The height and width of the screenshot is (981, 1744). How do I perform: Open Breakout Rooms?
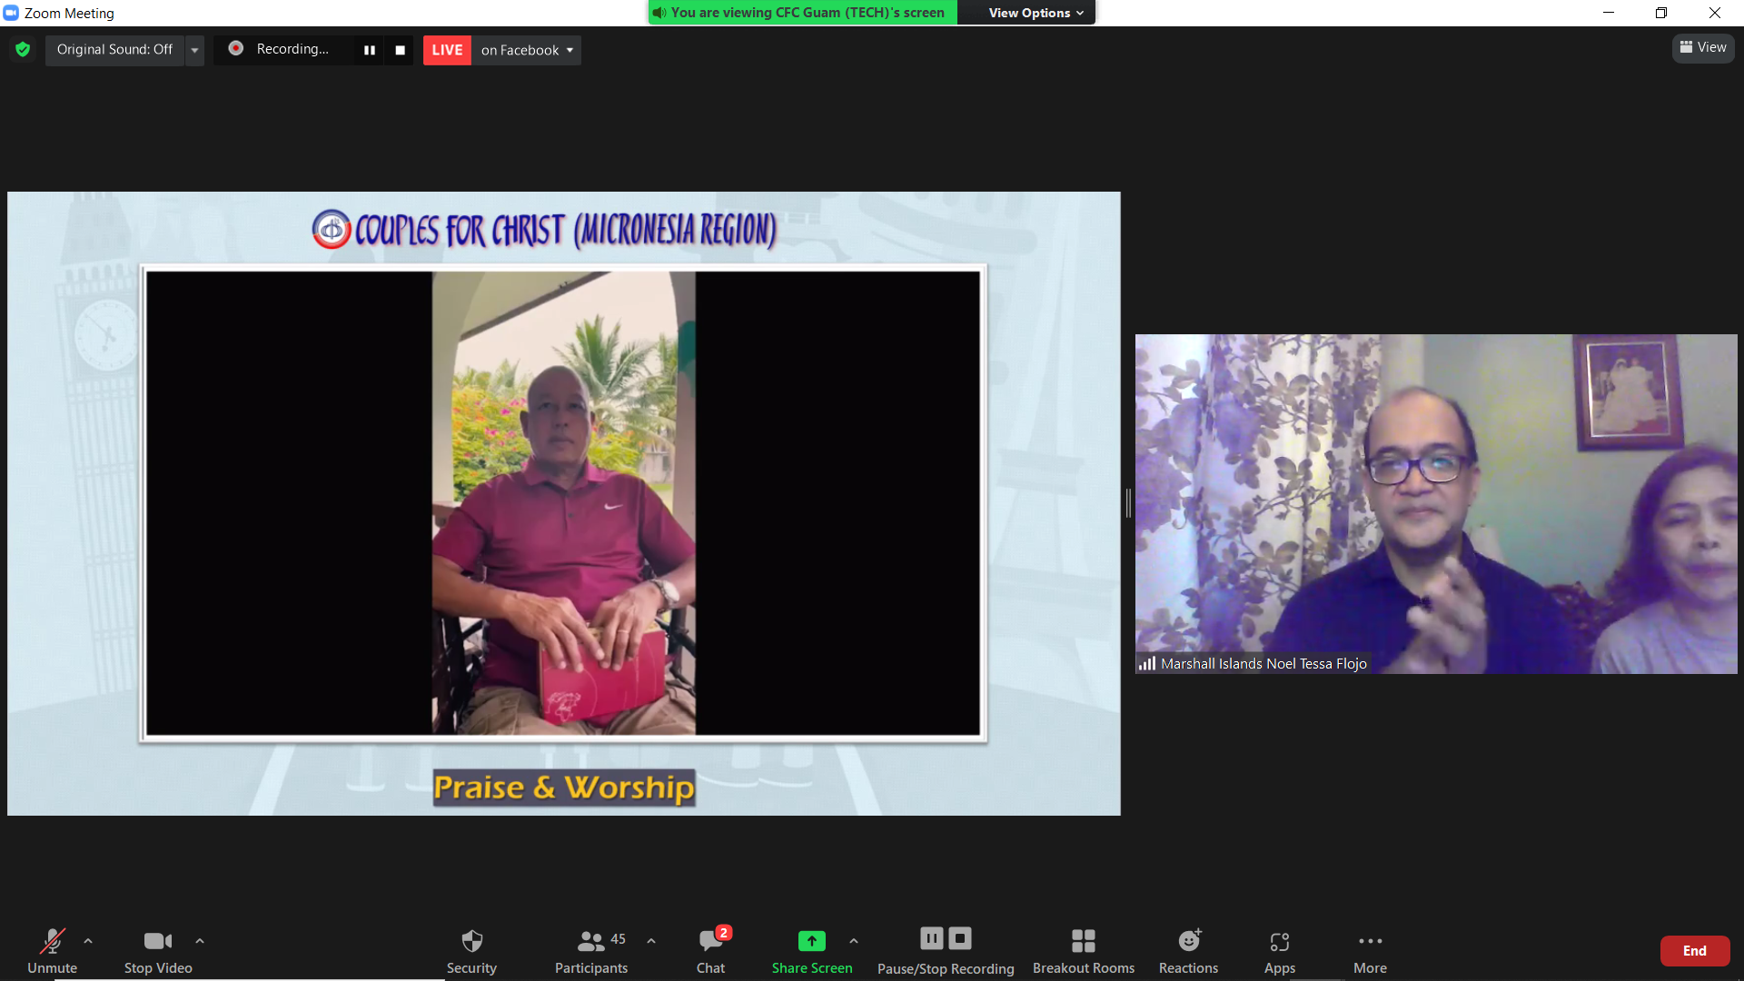[1083, 950]
